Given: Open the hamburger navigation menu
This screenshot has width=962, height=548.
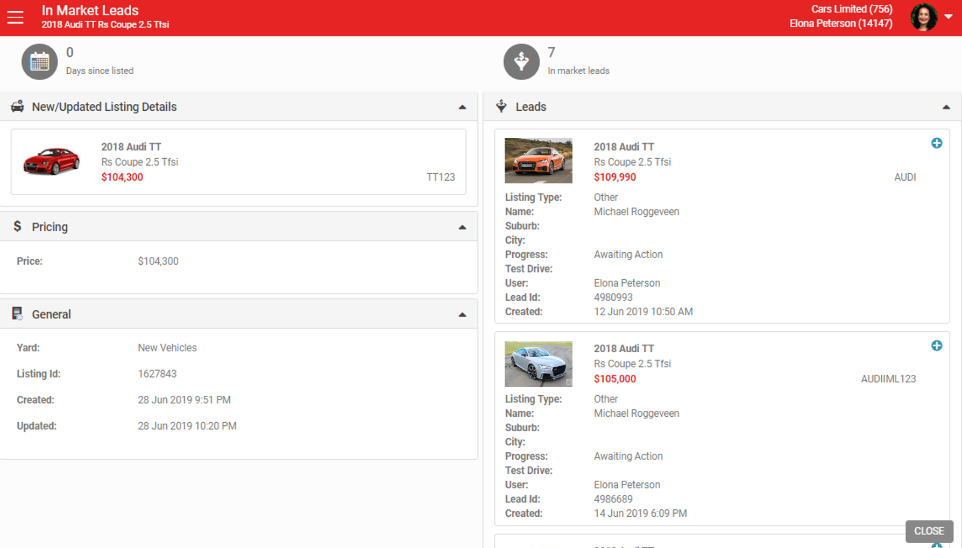Looking at the screenshot, I should pyautogui.click(x=15, y=17).
